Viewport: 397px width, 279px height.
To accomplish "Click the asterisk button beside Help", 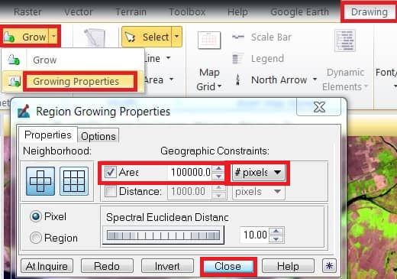I will click(x=329, y=266).
